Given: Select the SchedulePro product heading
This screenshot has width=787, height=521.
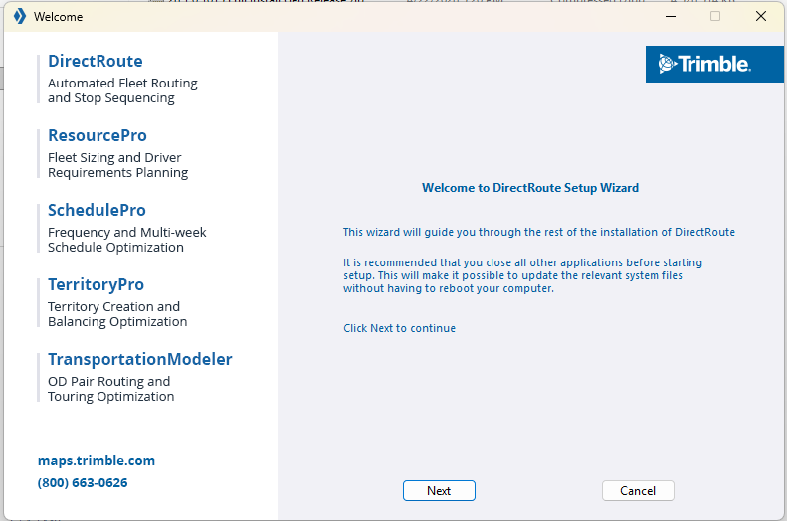Looking at the screenshot, I should pos(97,210).
